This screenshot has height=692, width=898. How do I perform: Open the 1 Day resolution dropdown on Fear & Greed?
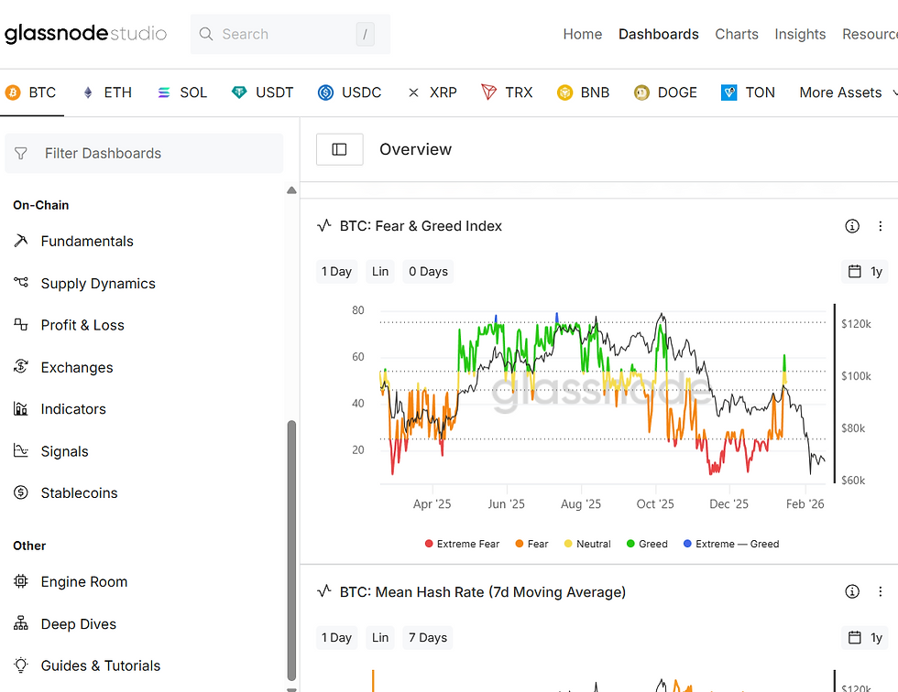[x=335, y=271]
